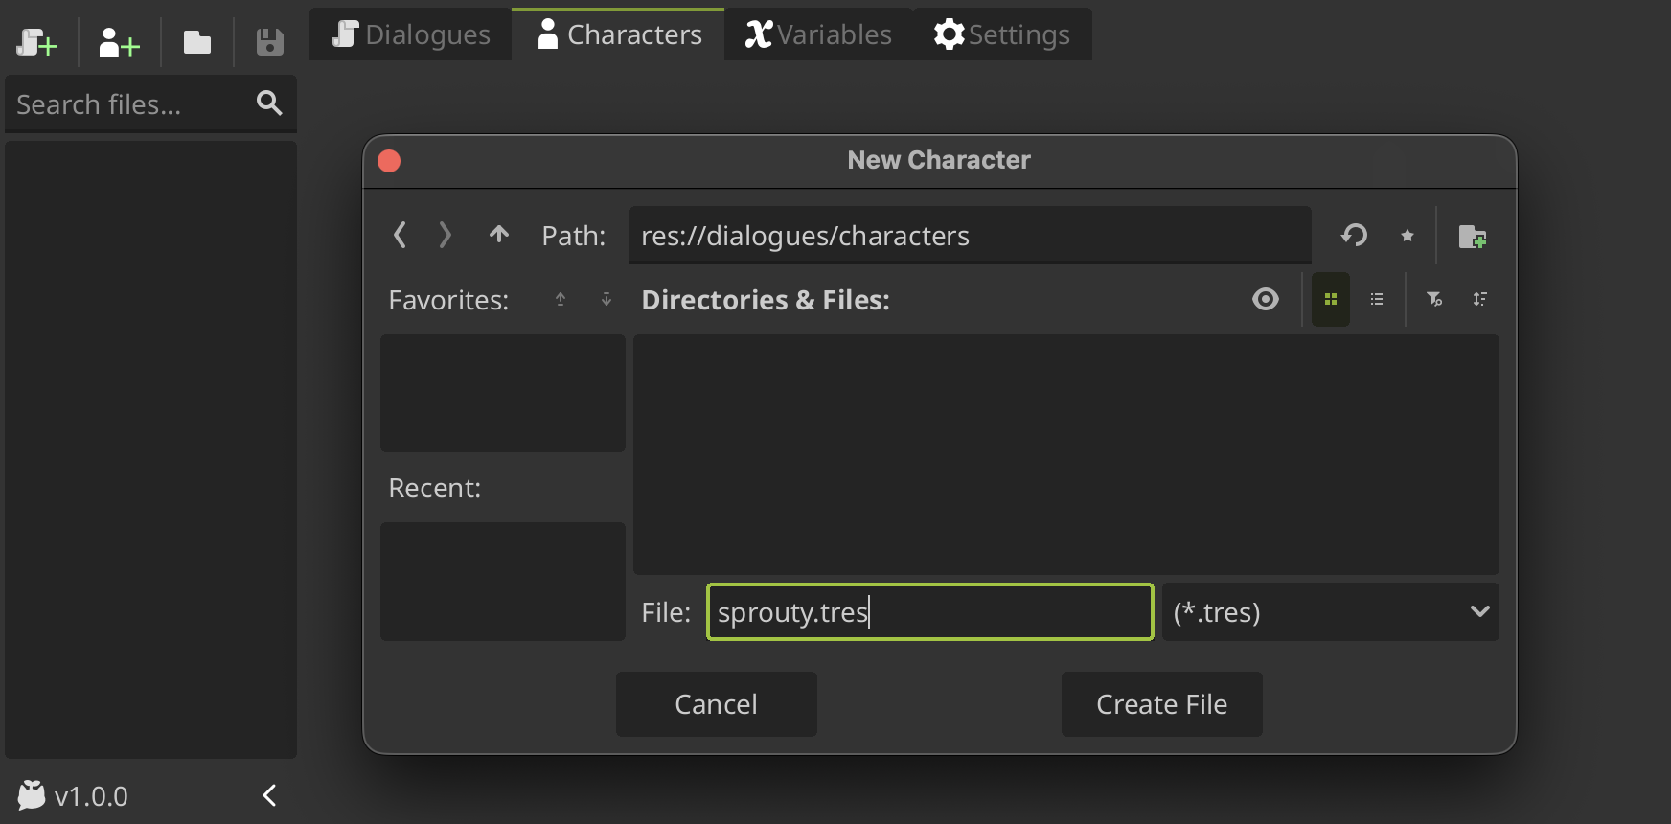Open the (*.tres) file type dropdown
The height and width of the screenshot is (824, 1671).
point(1331,612)
